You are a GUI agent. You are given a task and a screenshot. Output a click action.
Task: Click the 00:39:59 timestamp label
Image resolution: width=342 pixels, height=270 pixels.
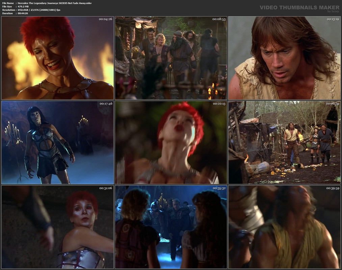(333, 188)
